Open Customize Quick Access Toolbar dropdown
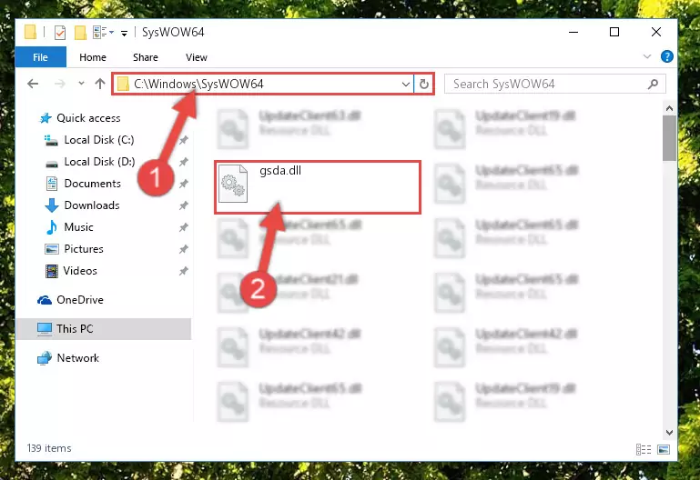 coord(124,33)
